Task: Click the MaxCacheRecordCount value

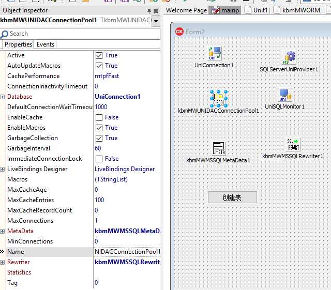Action: (x=96, y=210)
